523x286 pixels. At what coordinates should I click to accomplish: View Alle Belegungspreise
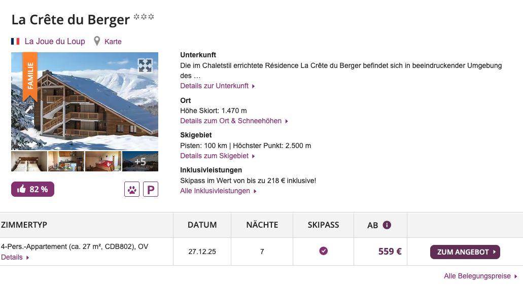480,276
